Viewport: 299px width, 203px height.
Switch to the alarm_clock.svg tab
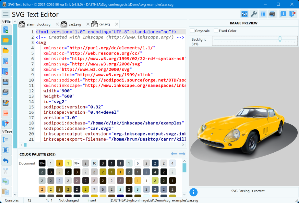tap(39, 24)
